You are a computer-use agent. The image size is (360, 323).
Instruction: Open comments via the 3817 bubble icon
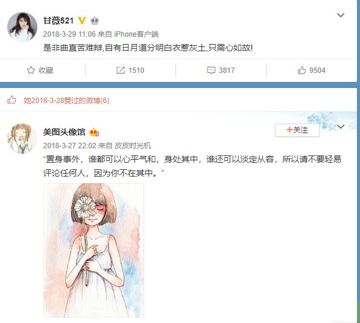point(211,70)
